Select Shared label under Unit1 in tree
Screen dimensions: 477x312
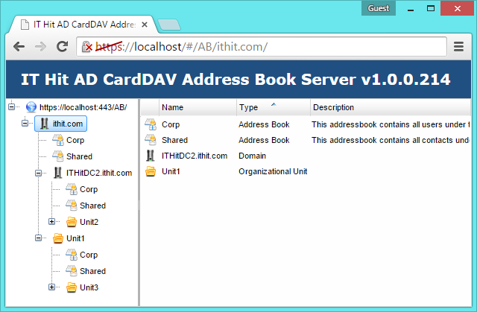point(92,271)
